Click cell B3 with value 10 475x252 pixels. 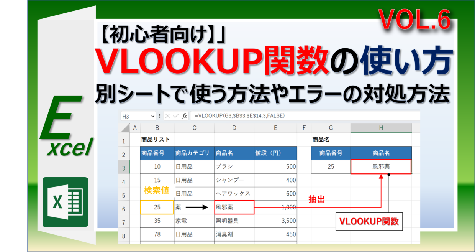point(157,166)
